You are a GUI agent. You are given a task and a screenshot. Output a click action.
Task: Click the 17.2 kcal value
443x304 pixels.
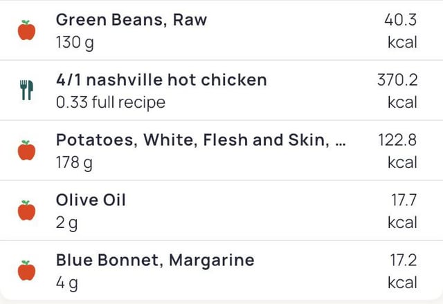point(403,272)
